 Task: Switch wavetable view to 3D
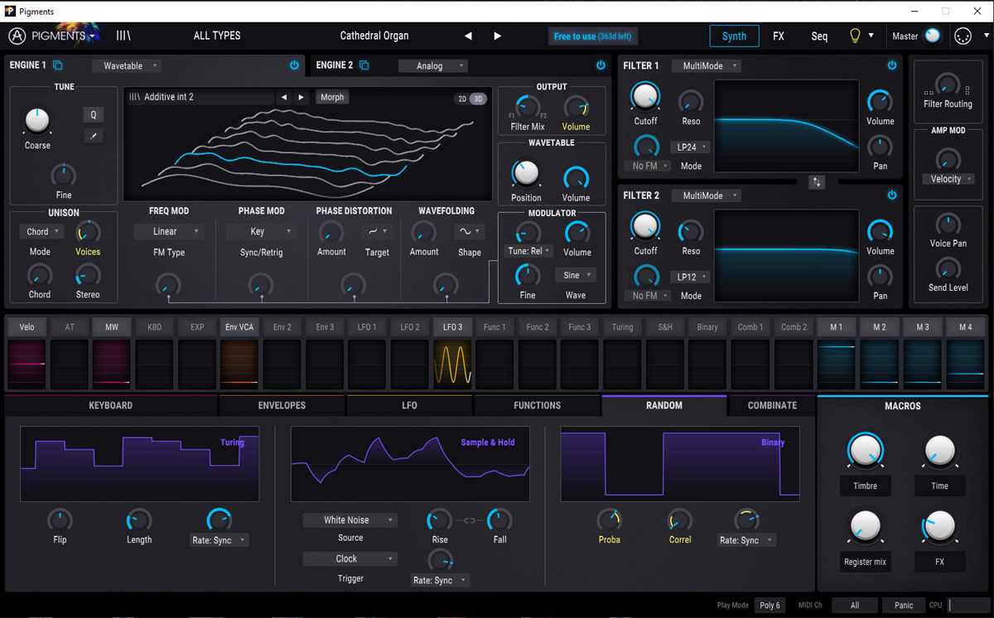pyautogui.click(x=478, y=99)
